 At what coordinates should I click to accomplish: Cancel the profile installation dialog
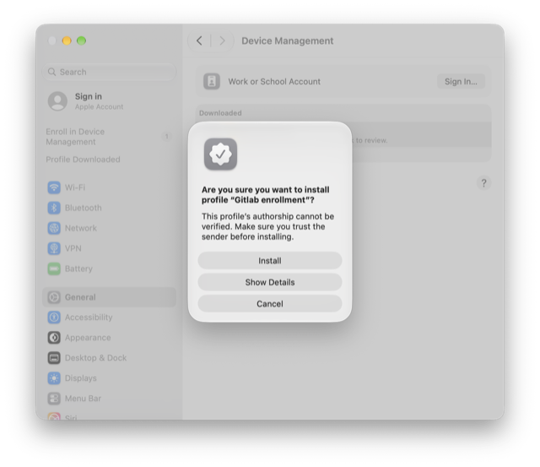270,304
